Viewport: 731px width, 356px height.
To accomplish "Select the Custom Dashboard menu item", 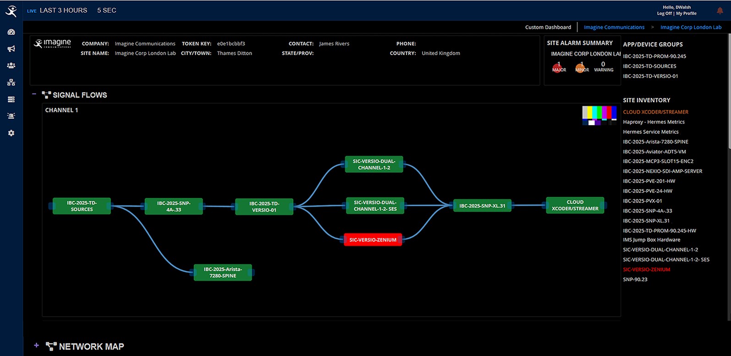I will tap(548, 27).
